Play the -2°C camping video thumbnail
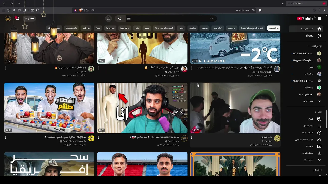The height and width of the screenshot is (184, 328). pyautogui.click(x=235, y=48)
